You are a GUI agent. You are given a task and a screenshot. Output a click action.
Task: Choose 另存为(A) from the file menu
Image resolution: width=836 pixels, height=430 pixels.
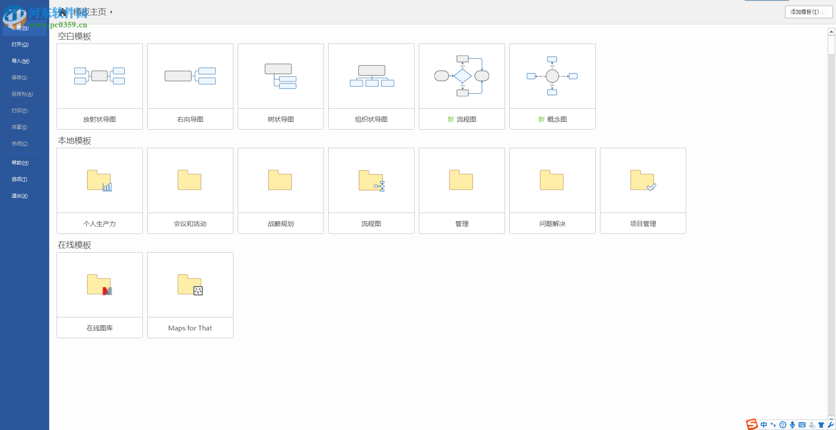pyautogui.click(x=22, y=94)
